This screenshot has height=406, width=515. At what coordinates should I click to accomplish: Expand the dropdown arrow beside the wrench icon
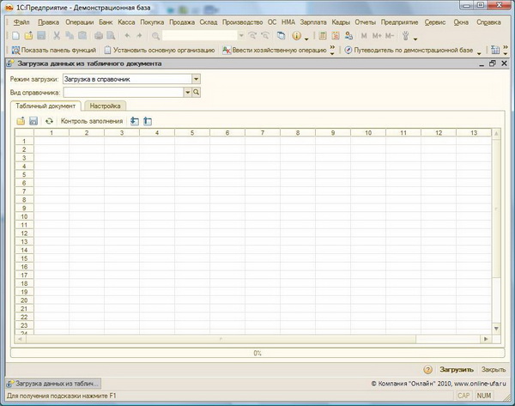click(x=415, y=39)
